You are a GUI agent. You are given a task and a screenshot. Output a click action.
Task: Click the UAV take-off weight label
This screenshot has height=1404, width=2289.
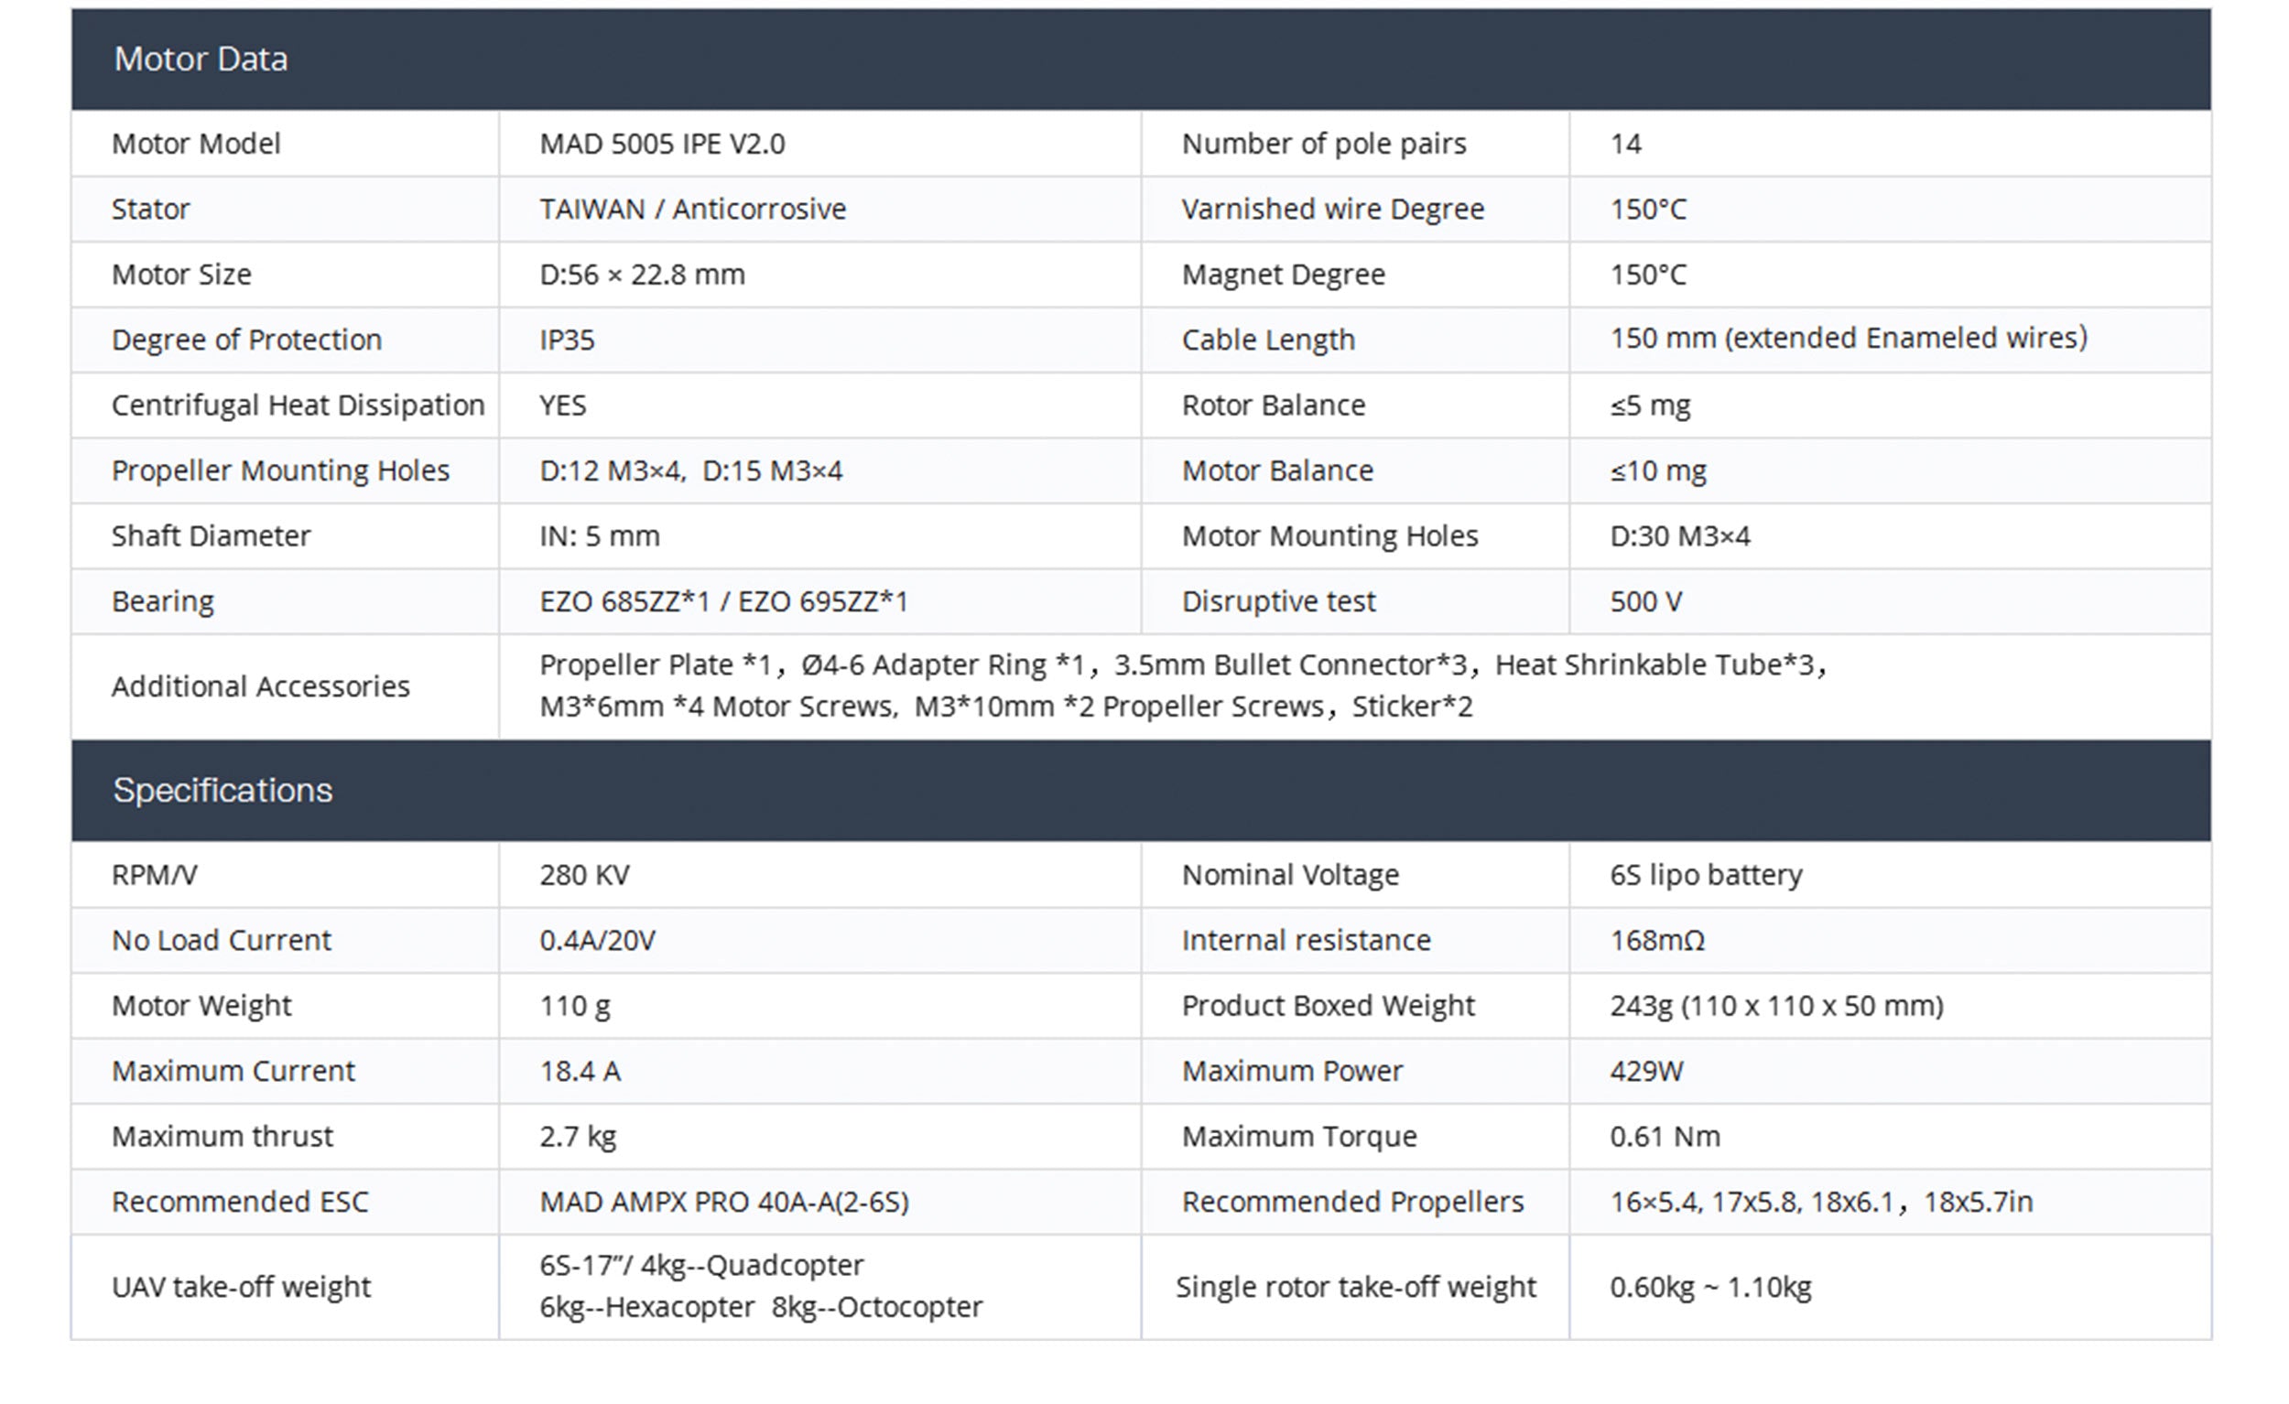[241, 1287]
